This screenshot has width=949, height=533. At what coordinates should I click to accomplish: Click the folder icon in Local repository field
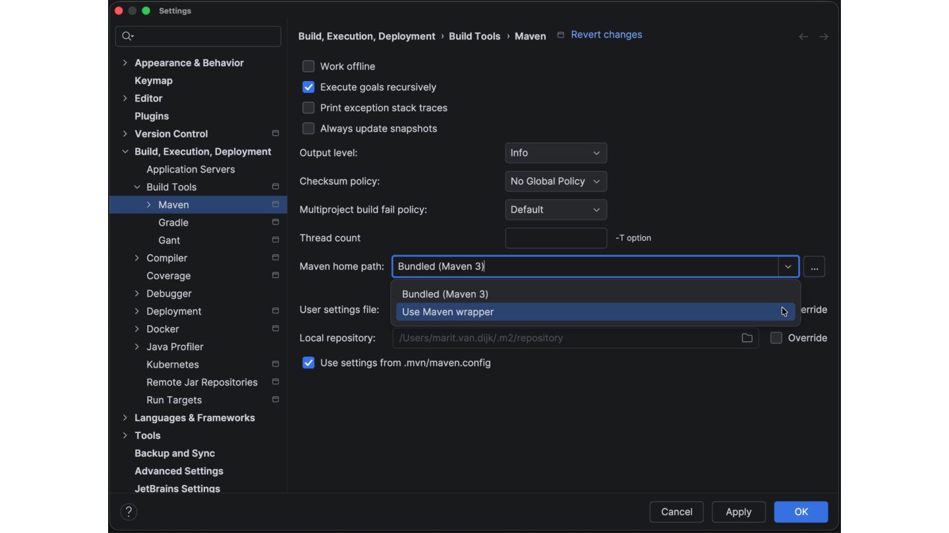(x=747, y=338)
